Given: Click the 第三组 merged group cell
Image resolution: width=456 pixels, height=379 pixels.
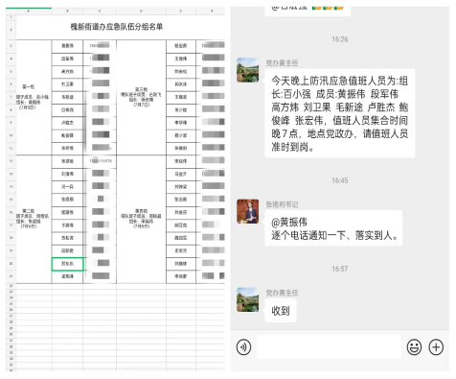Looking at the screenshot, I should pos(141,97).
